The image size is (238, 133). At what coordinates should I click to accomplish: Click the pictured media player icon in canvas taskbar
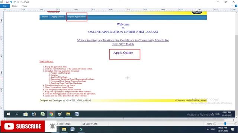pos(34,114)
